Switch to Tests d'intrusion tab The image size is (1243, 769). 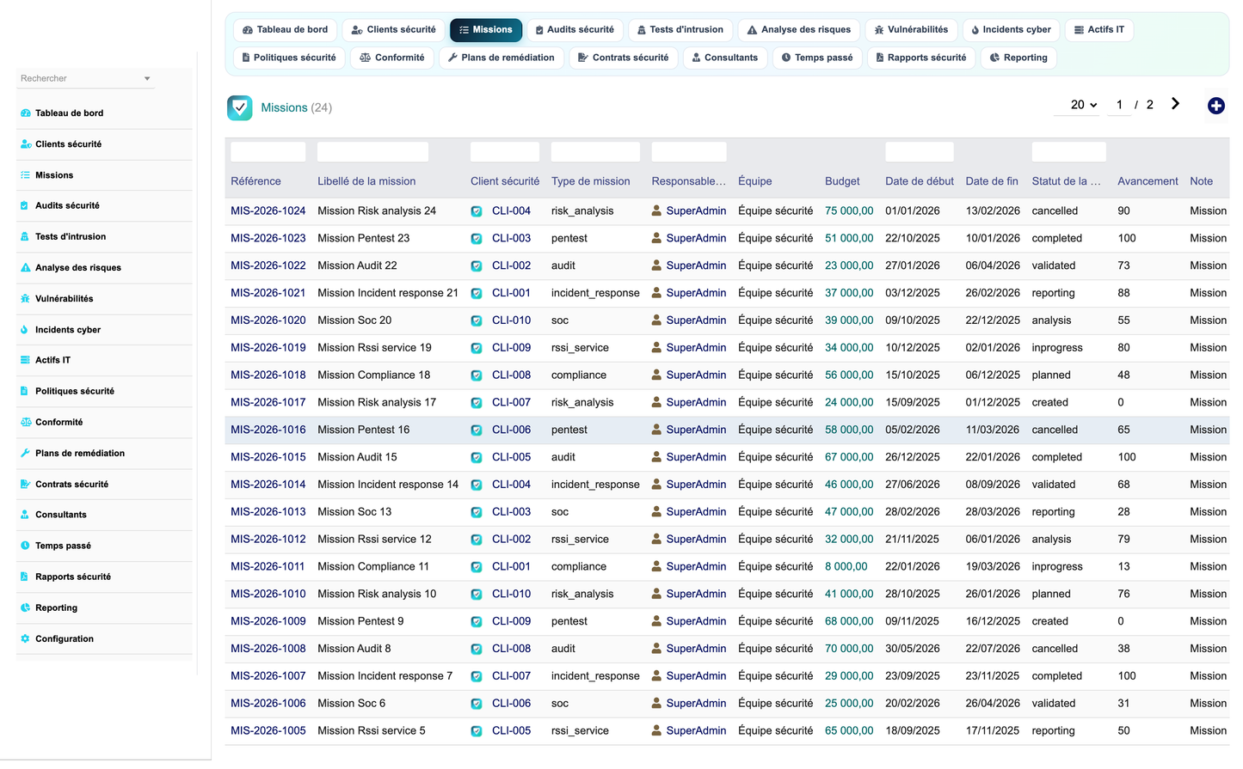tap(680, 29)
